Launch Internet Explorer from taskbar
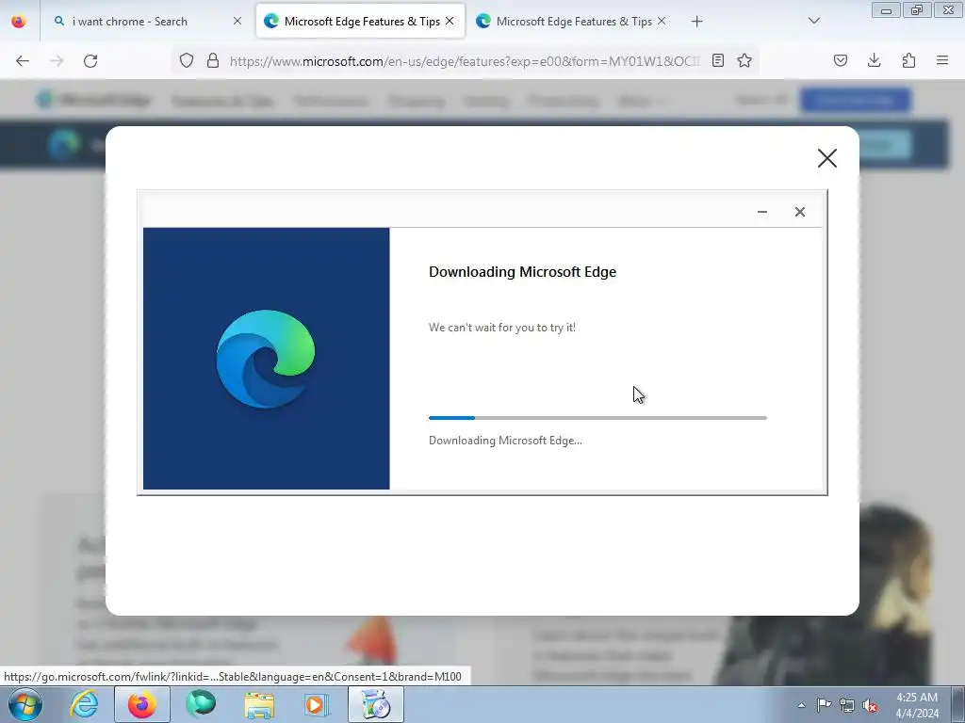 coord(84,704)
